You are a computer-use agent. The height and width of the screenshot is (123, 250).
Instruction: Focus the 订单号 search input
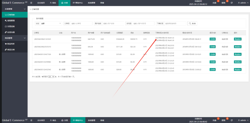81,24
